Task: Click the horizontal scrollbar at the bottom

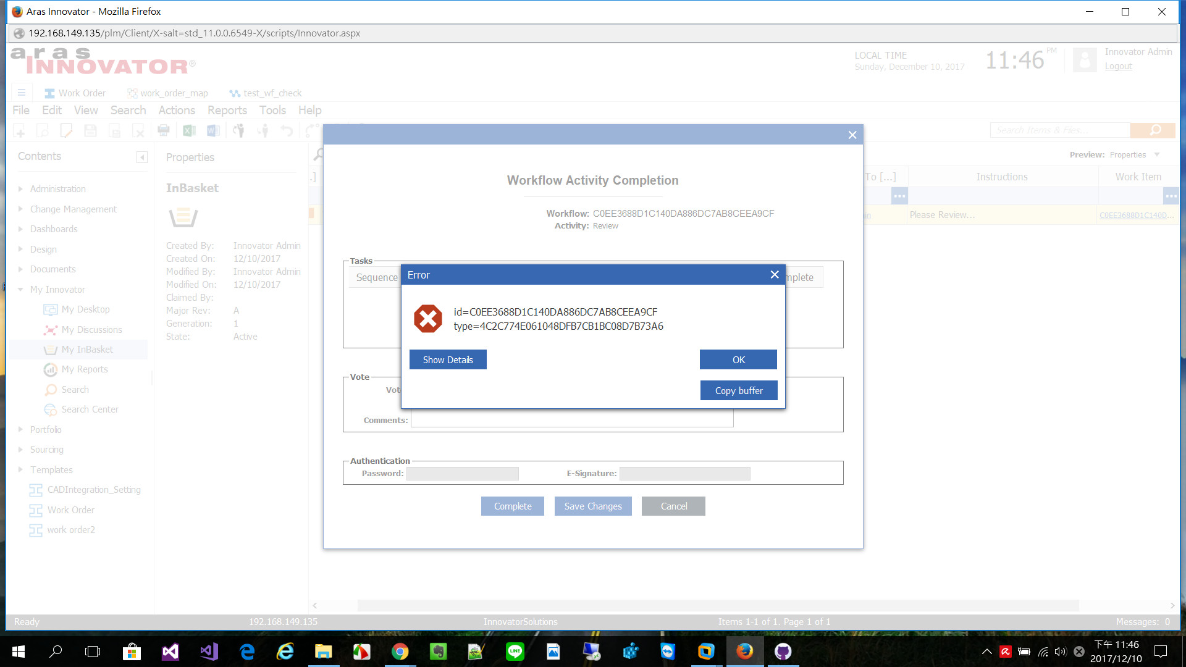Action: click(x=717, y=605)
